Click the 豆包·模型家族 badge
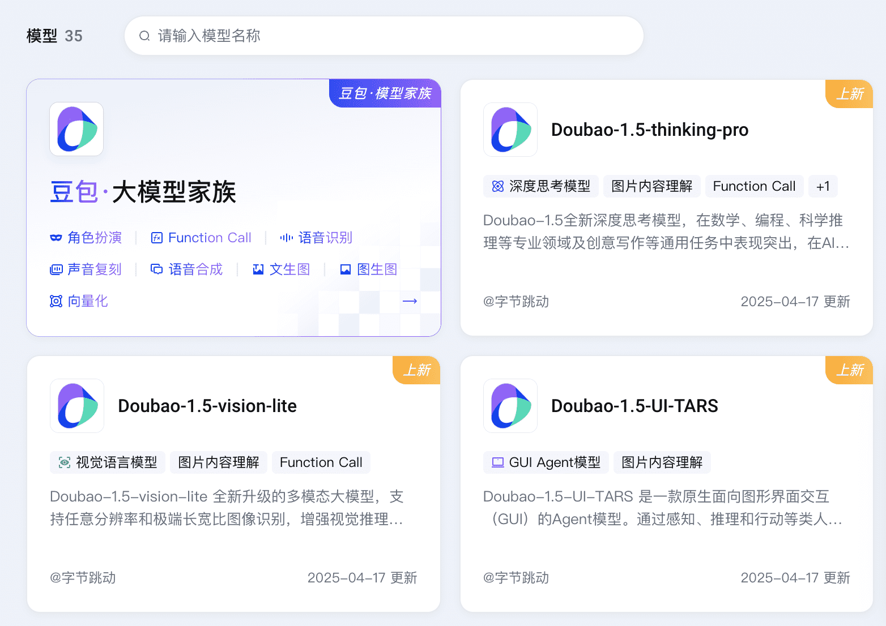886x626 pixels. pos(385,93)
